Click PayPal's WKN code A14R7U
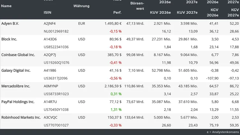The height and width of the screenshot is (135, 240). [50, 102]
